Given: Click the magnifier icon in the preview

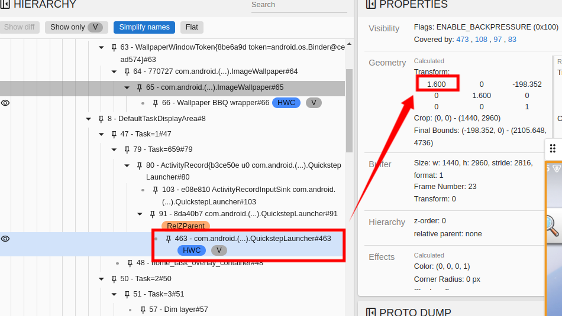Looking at the screenshot, I should pos(553,226).
